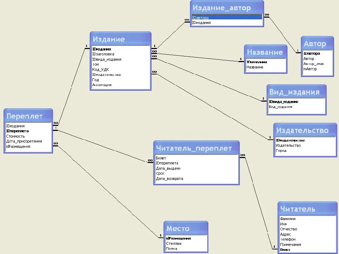Select the Автор table title bar

(x=317, y=43)
